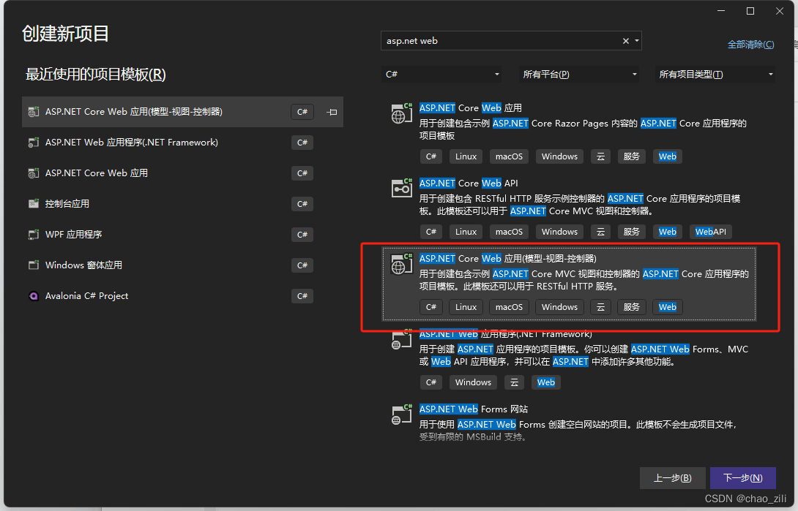Select recent WPF 应用程序 entry
The height and width of the screenshot is (511, 798).
182,235
